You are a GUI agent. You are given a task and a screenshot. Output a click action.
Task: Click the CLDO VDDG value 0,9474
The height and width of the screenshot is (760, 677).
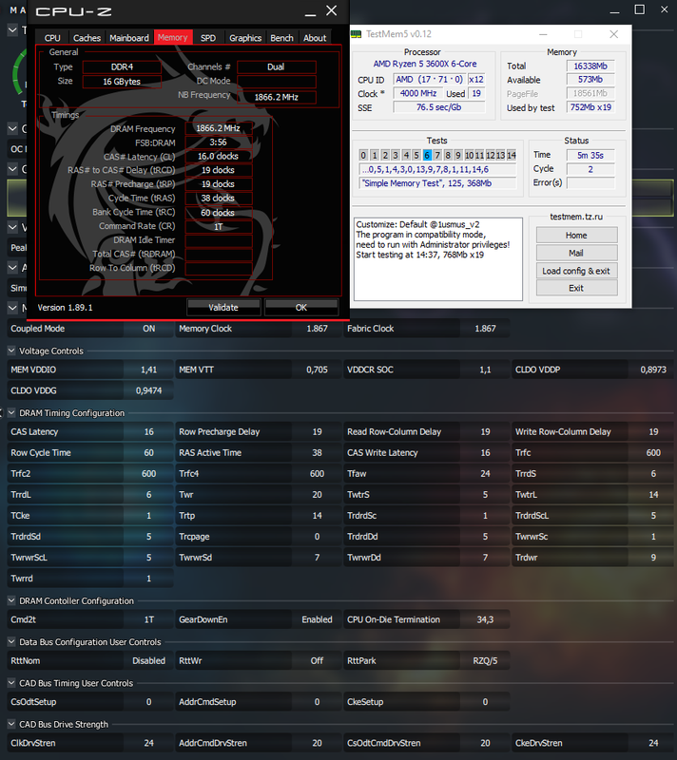[x=149, y=390]
